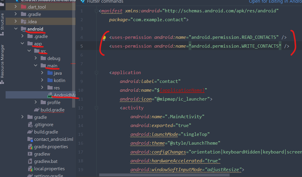This screenshot has height=177, width=302.
Task: Select gradlew.bat file
Action: coord(46,161)
